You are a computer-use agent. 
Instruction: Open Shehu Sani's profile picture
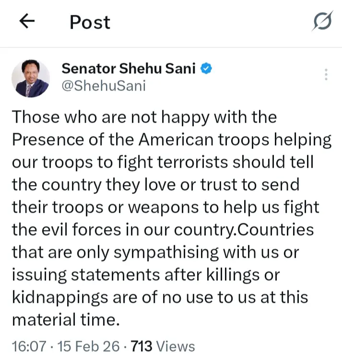point(30,78)
